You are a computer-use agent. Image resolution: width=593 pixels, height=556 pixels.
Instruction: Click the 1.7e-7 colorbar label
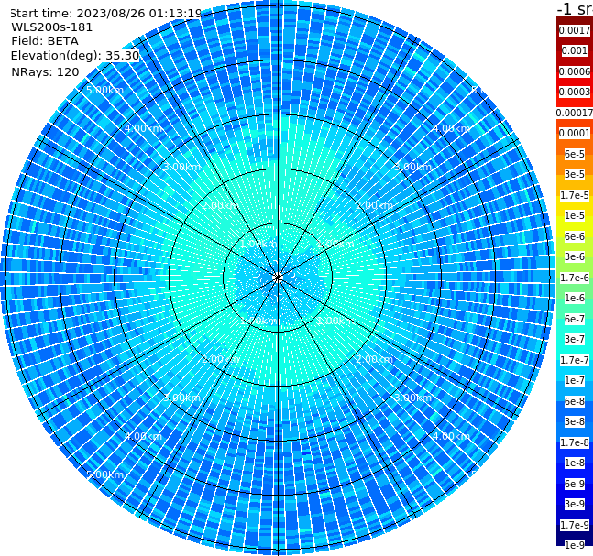click(575, 360)
